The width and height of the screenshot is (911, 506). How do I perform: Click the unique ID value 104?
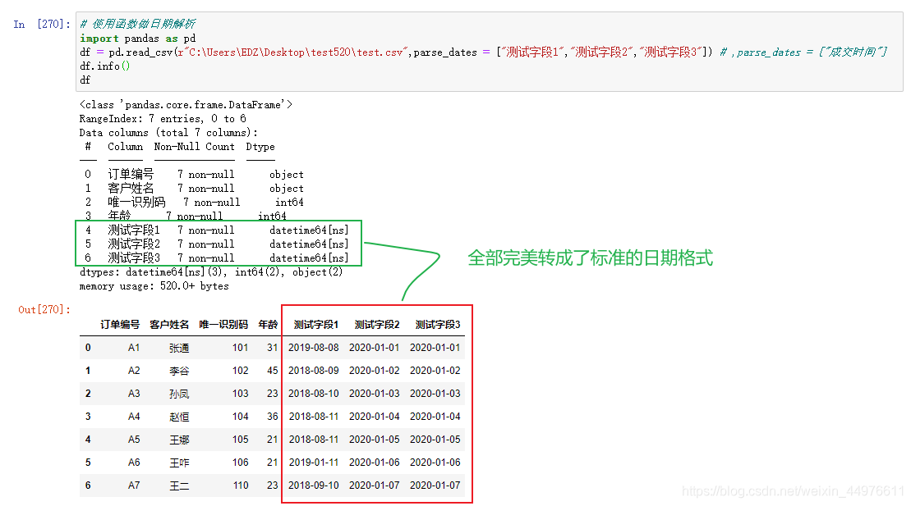pyautogui.click(x=240, y=416)
